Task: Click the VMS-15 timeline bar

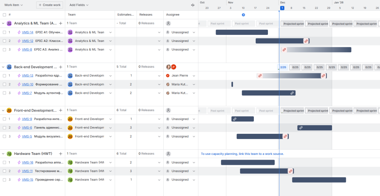Action: (x=319, y=180)
